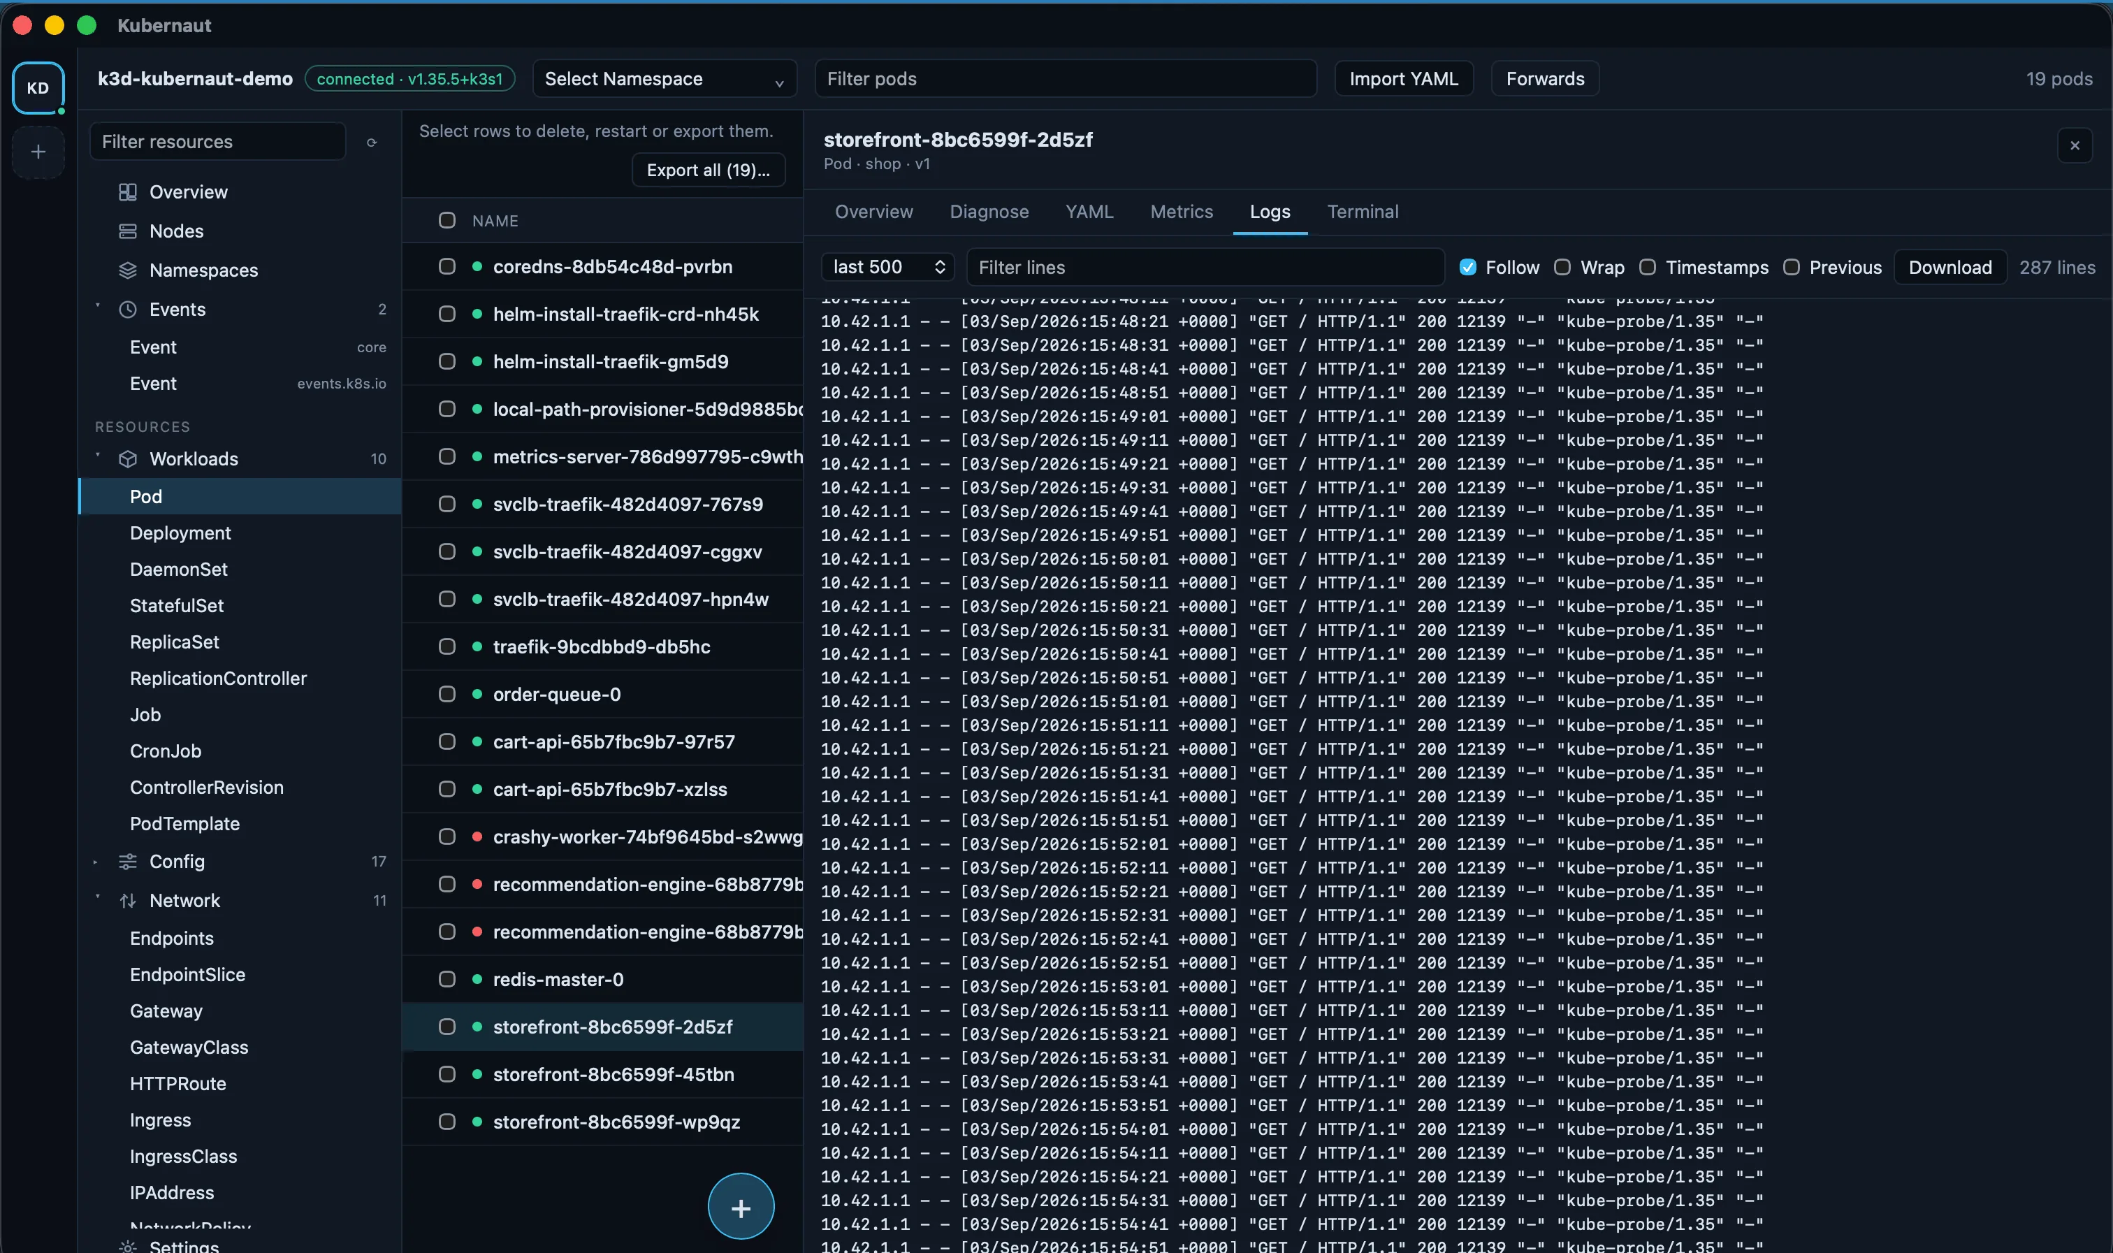2113x1253 pixels.
Task: Click the Workloads cube icon
Action: (x=127, y=459)
